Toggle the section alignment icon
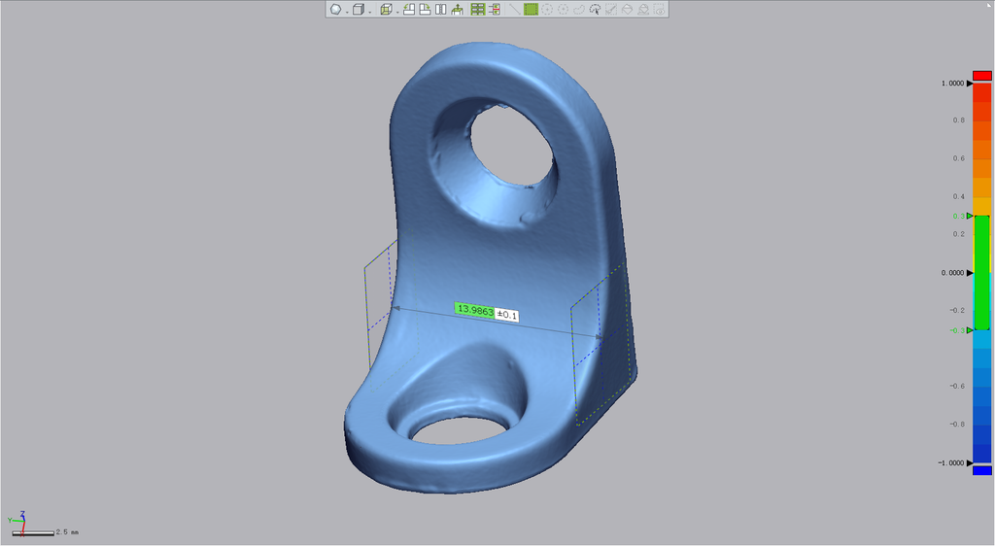The height and width of the screenshot is (546, 995). [494, 10]
